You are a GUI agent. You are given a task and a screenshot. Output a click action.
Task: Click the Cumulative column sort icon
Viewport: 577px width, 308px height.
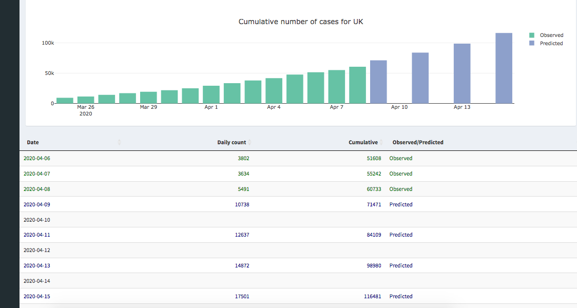pos(381,142)
